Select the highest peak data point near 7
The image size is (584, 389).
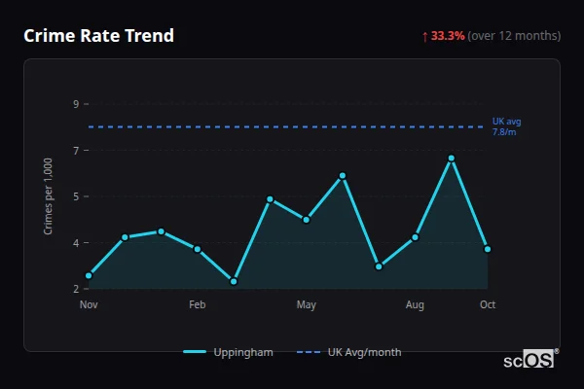click(452, 159)
